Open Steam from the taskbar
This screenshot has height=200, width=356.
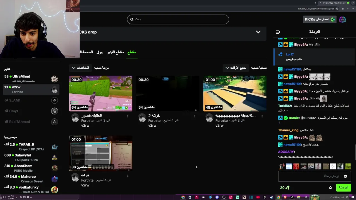pos(271,197)
